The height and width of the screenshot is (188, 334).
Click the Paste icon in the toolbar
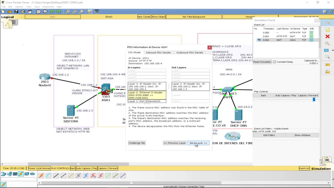tap(45, 11)
